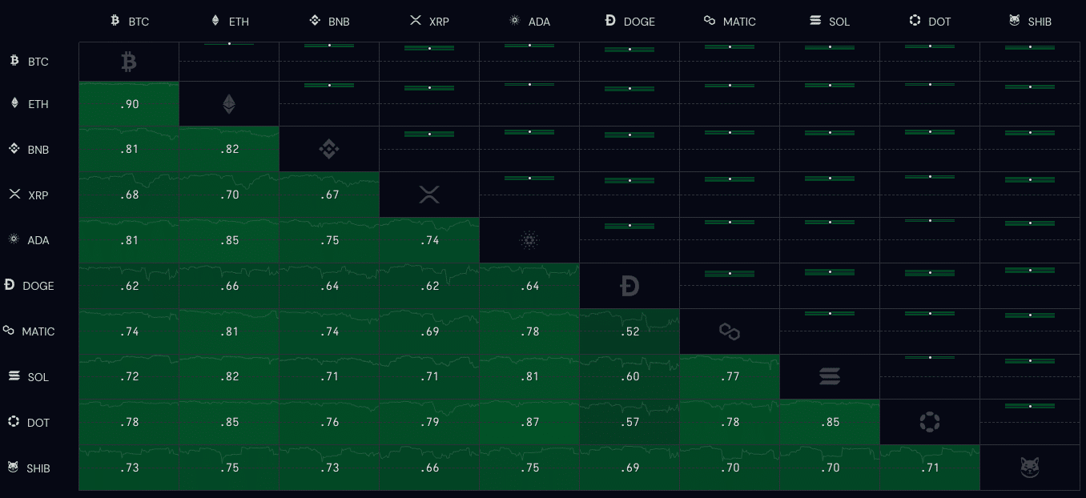Click the Ethereum icon in the top header

[214, 21]
